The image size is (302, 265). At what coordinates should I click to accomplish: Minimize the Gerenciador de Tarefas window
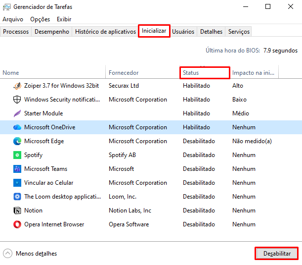pos(246,7)
